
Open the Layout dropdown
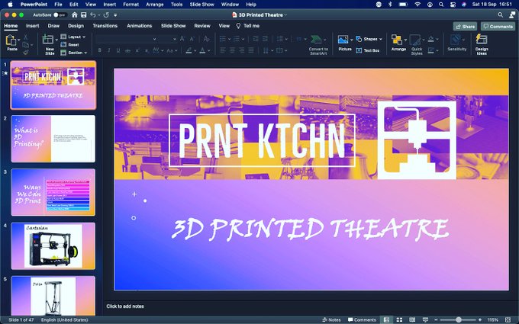73,37
